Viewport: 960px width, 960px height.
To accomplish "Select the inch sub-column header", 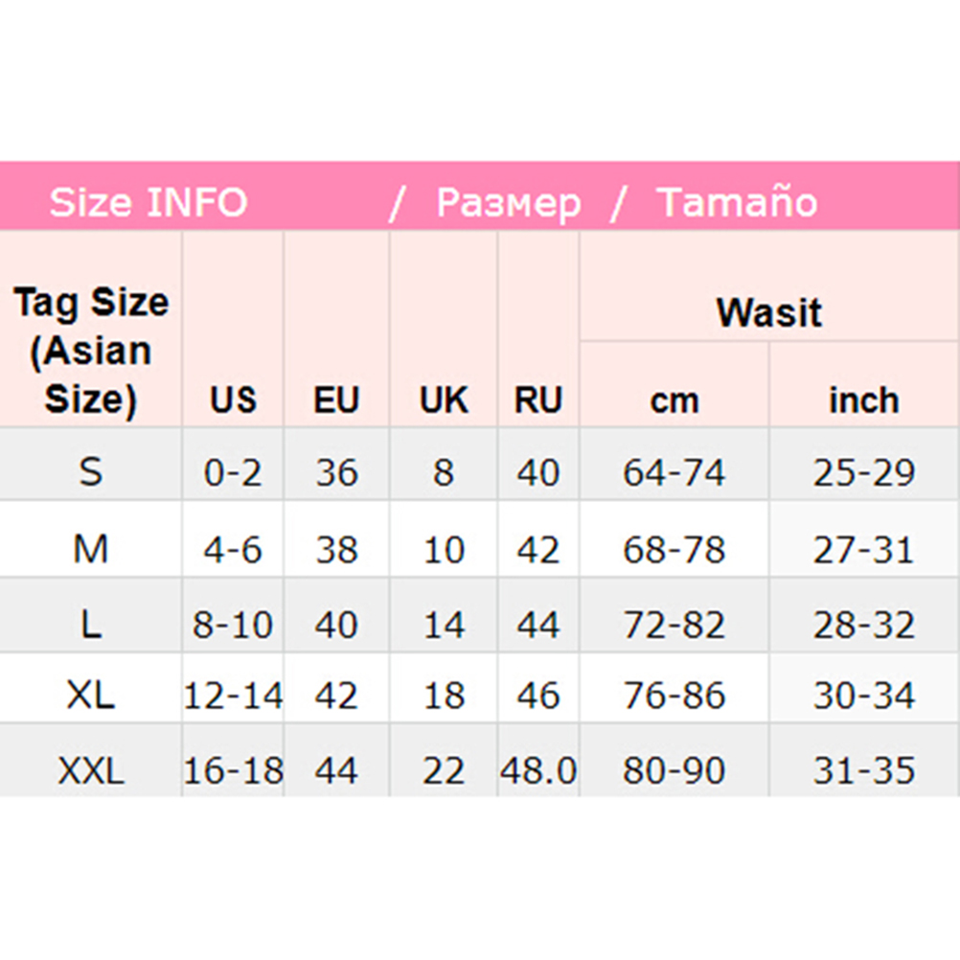I will [x=863, y=400].
